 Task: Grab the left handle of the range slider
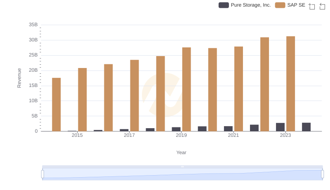[42, 174]
